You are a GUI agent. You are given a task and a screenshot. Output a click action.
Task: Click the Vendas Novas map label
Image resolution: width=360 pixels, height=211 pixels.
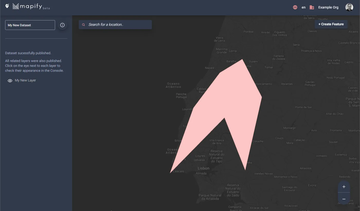[x=264, y=174]
